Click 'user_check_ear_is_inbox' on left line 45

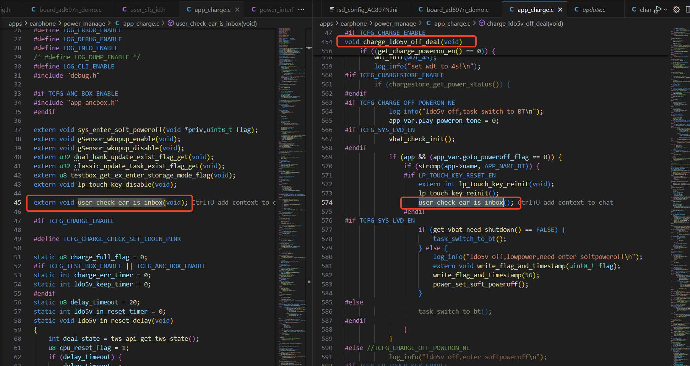tap(120, 202)
